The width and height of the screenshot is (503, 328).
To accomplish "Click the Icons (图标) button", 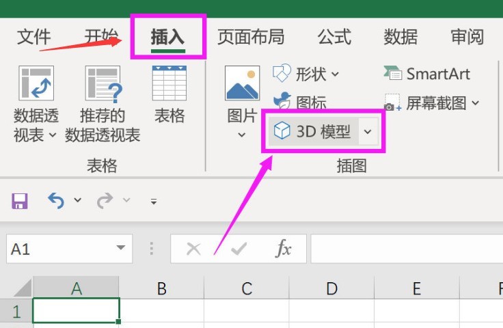I will coord(300,103).
